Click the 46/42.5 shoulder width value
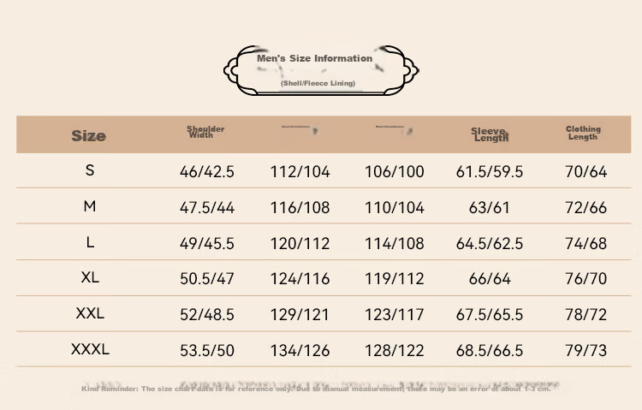Screen dimensions: 642x410 tap(207, 172)
